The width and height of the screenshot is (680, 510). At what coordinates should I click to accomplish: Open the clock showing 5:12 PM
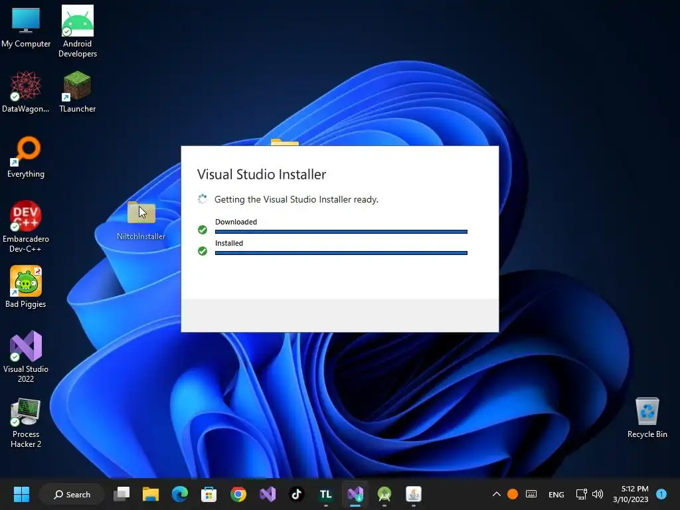(x=631, y=494)
